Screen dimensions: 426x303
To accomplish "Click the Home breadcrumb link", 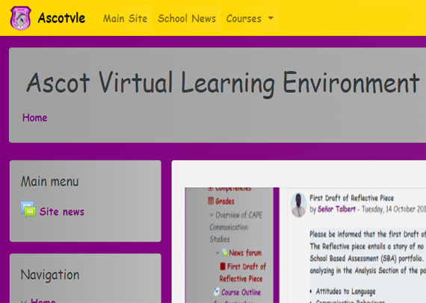I will click(x=35, y=117).
